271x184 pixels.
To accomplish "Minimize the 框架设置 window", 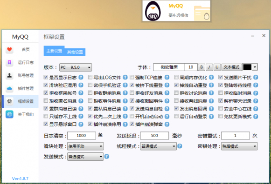I will point(253,36).
